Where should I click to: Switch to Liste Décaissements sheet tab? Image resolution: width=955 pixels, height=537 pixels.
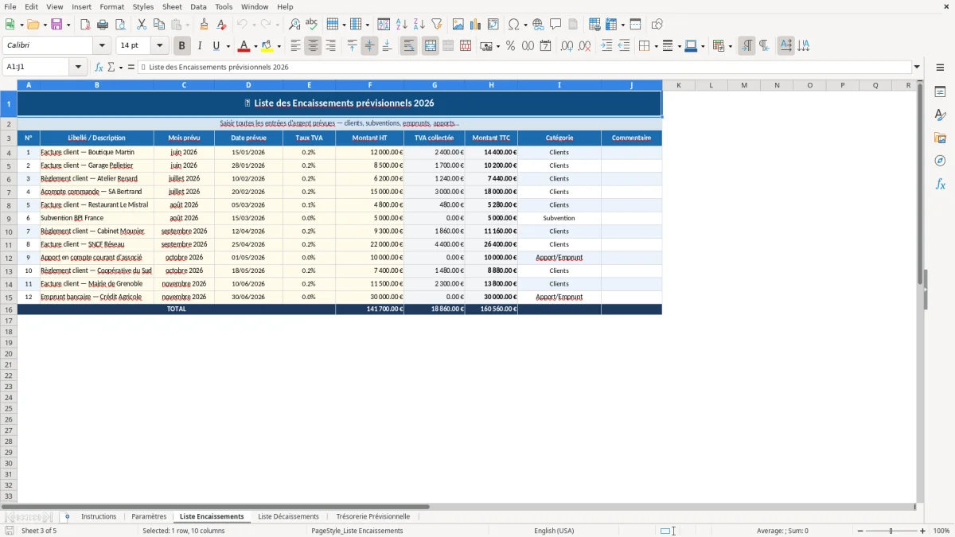(288, 516)
